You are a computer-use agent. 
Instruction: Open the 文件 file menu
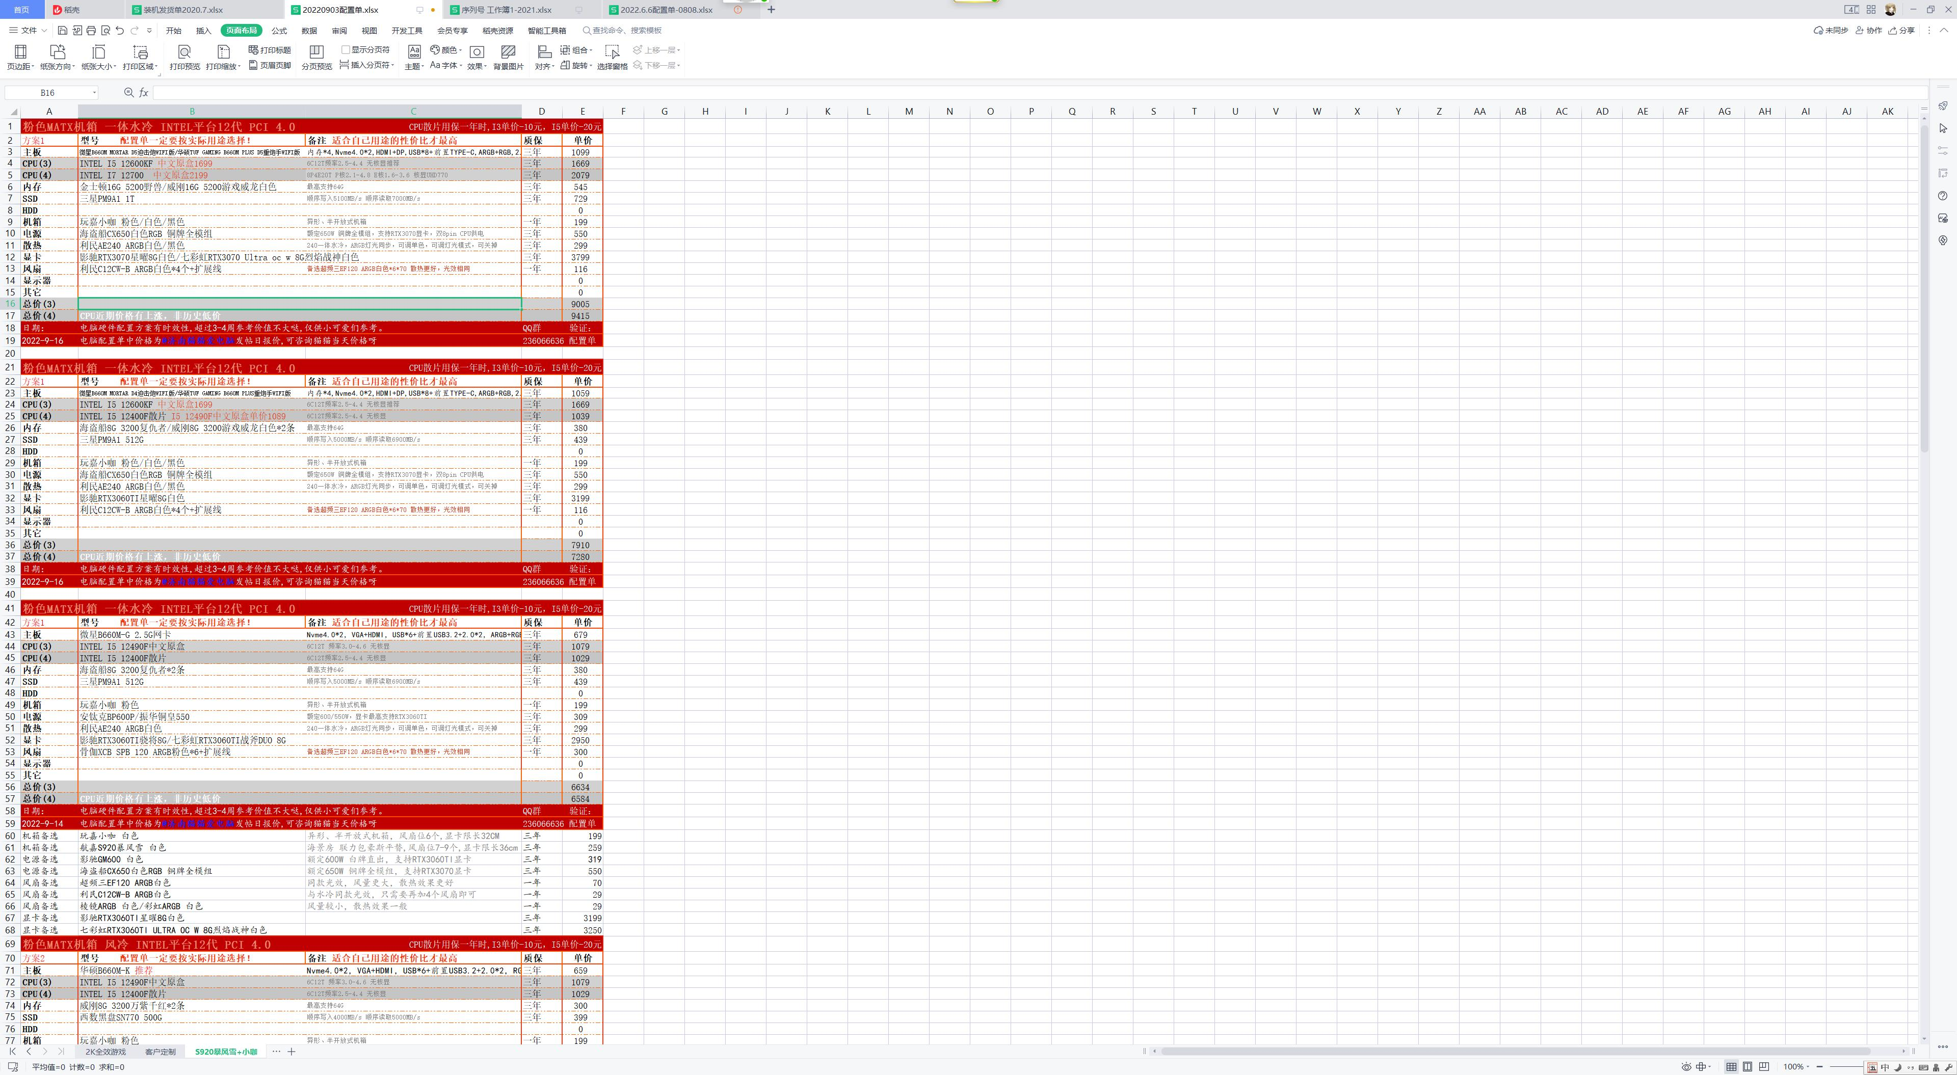tap(28, 31)
